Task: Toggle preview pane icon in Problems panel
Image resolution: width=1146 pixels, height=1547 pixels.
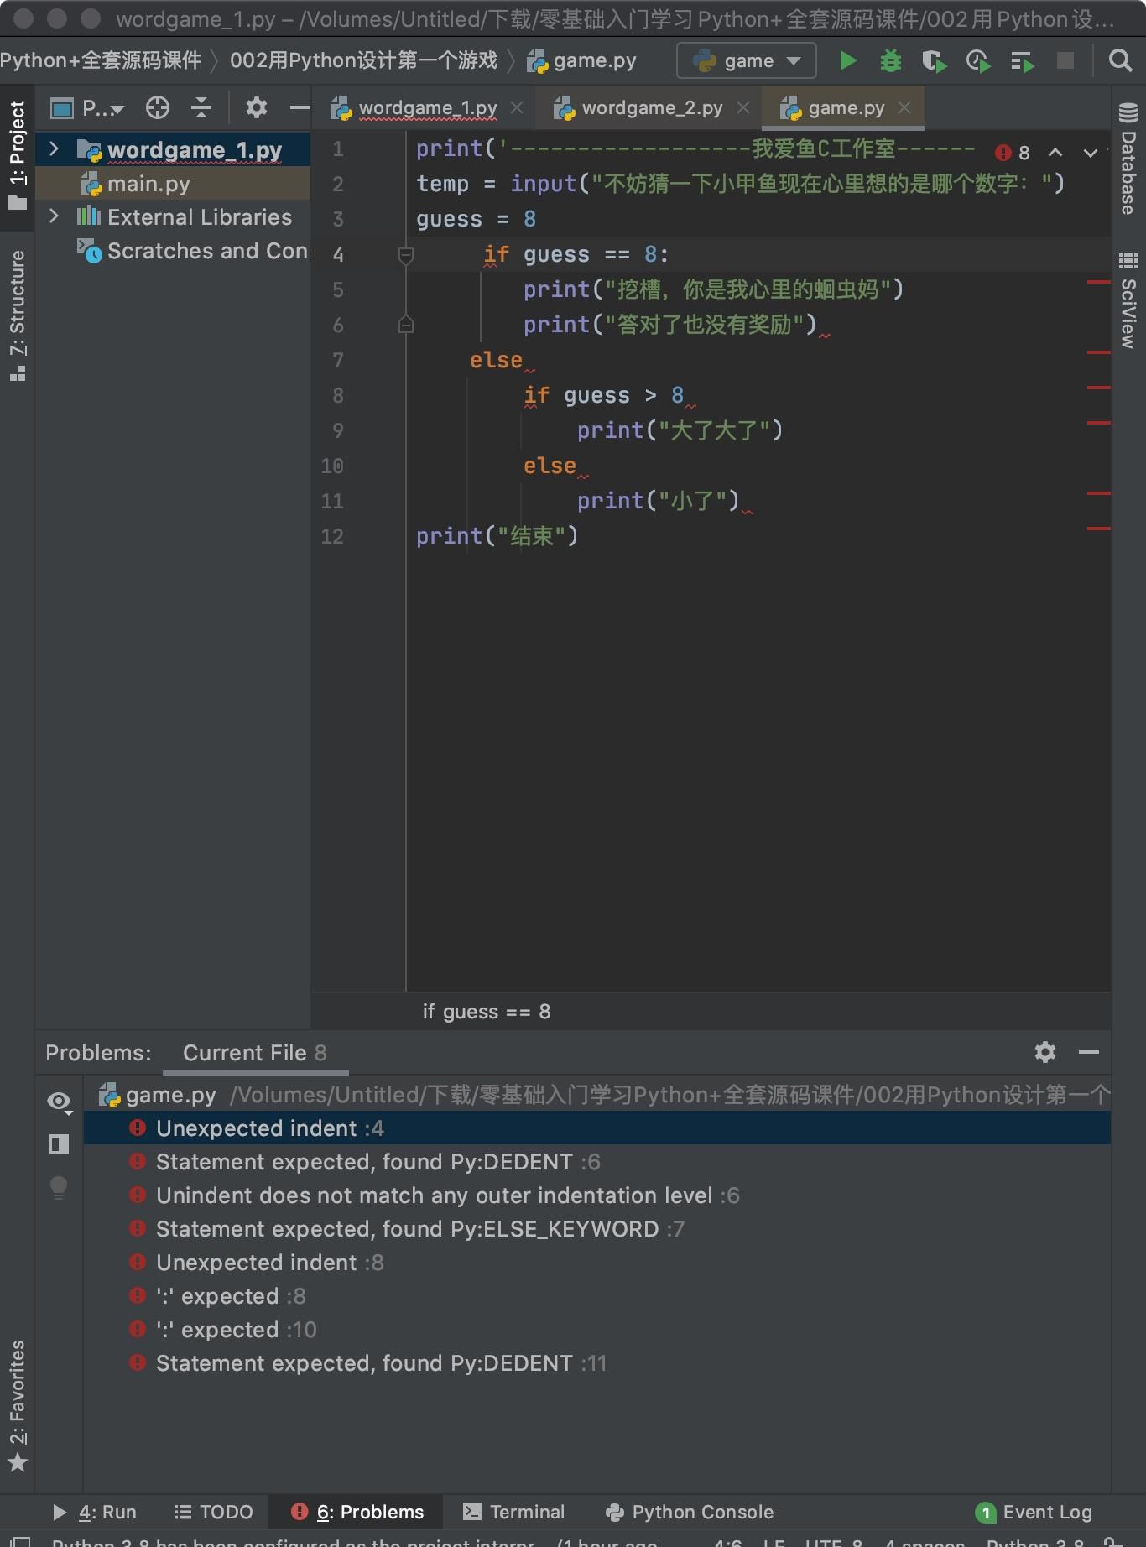Action: point(59,1143)
